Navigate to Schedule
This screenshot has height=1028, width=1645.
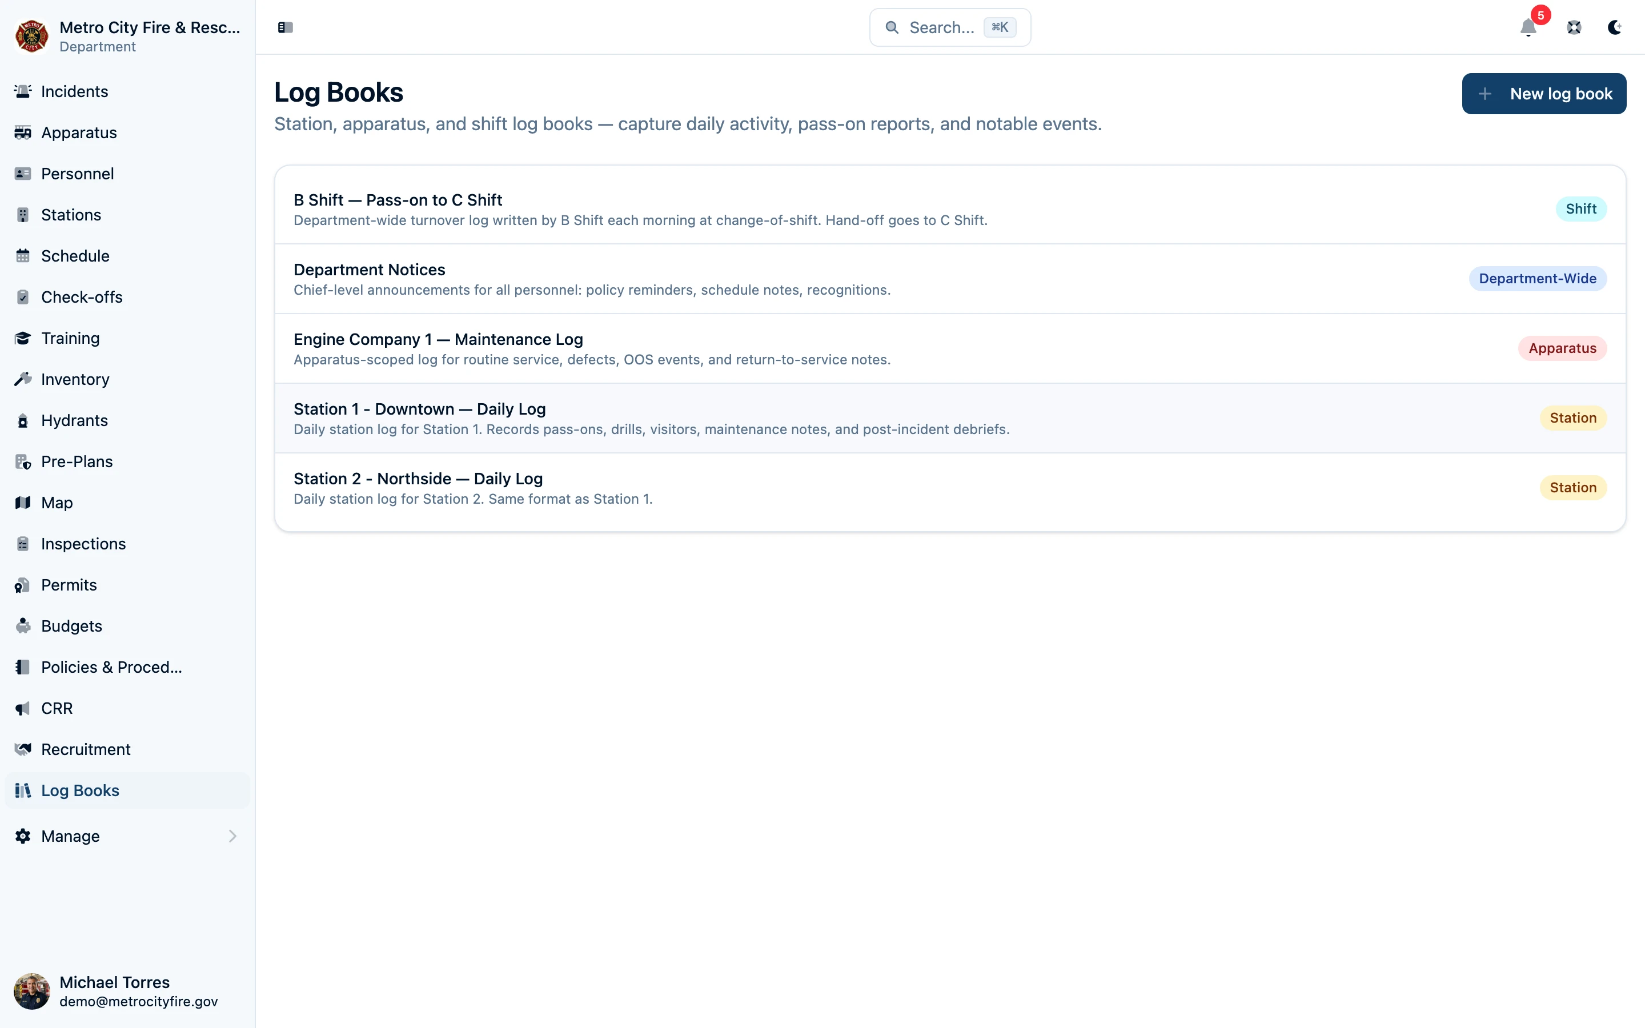[x=127, y=256]
